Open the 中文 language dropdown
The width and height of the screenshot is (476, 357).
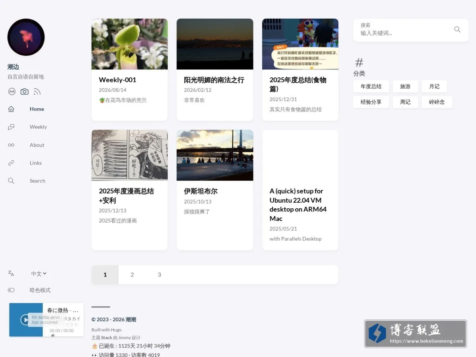39,274
